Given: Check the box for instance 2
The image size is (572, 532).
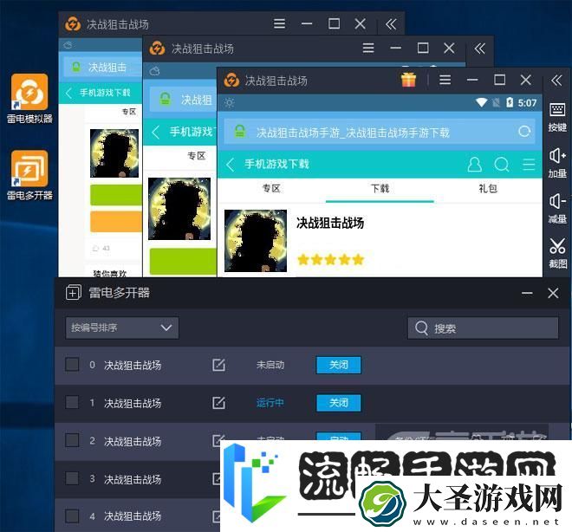Looking at the screenshot, I should coord(72,440).
